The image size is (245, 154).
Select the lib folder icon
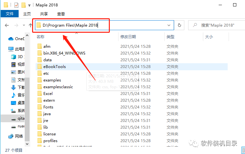[39, 127]
